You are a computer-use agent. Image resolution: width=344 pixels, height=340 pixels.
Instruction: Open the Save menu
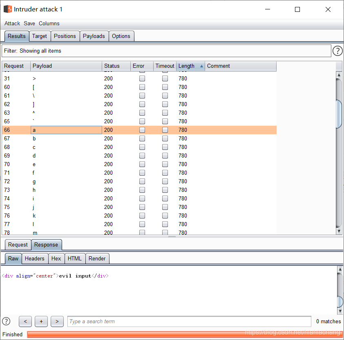pyautogui.click(x=29, y=23)
